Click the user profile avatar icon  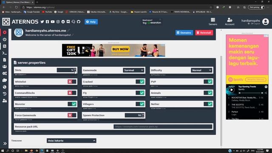point(266,22)
